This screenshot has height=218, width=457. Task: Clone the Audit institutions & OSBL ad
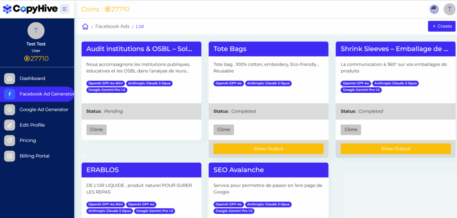[x=96, y=130]
